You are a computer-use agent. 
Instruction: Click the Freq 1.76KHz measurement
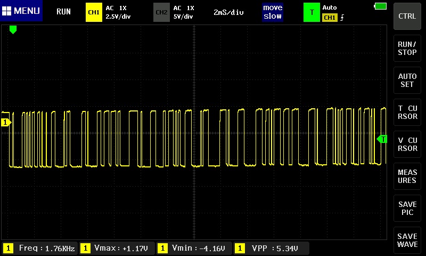(x=39, y=248)
